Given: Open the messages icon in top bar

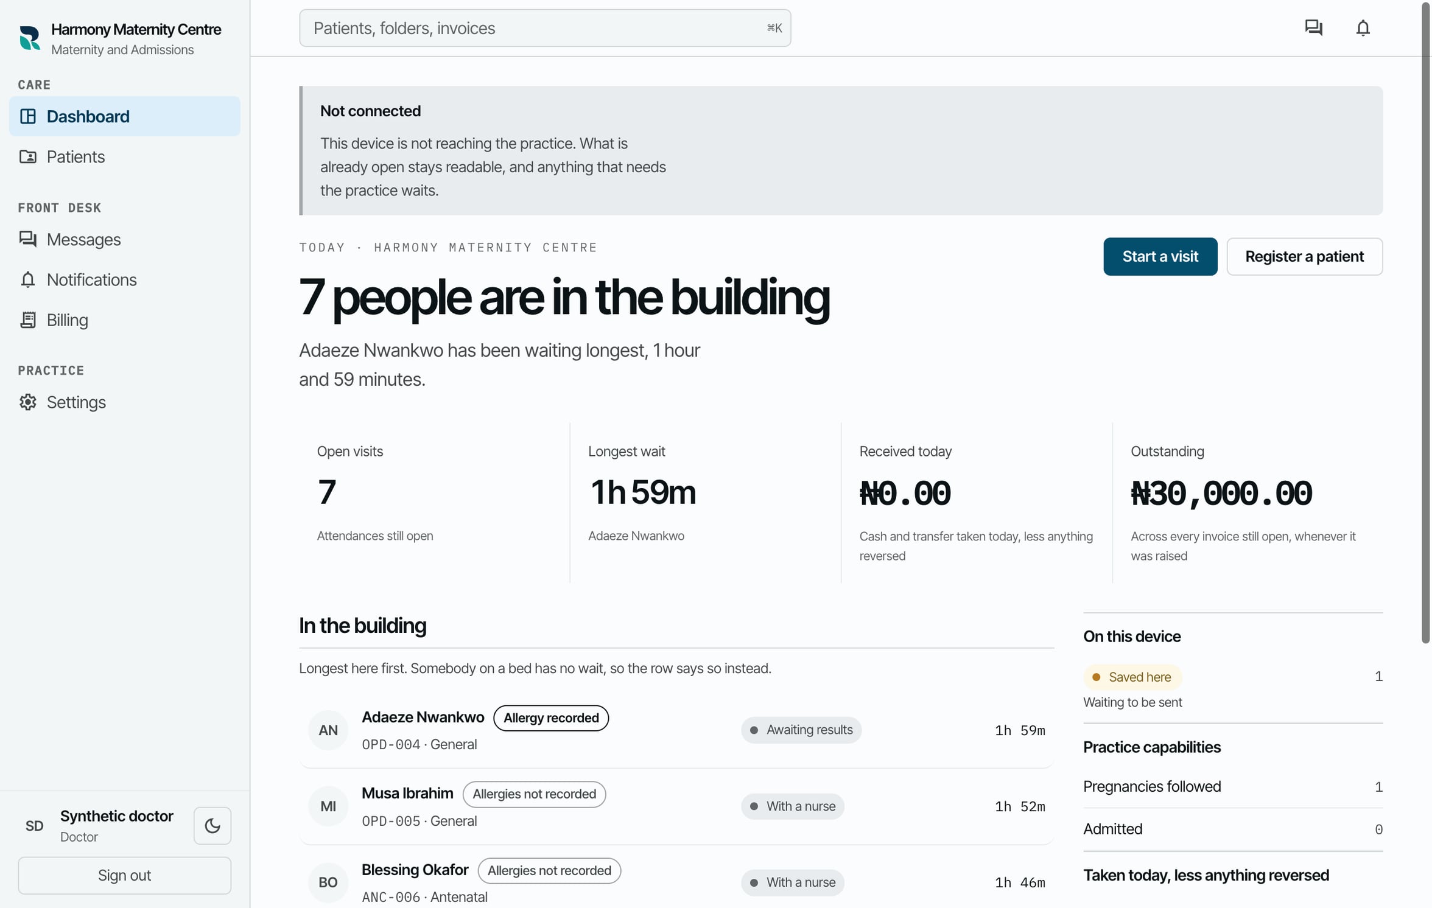Looking at the screenshot, I should pos(1313,28).
